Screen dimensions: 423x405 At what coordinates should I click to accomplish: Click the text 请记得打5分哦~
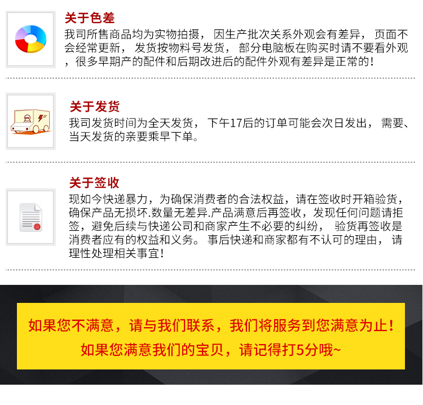click(x=290, y=350)
